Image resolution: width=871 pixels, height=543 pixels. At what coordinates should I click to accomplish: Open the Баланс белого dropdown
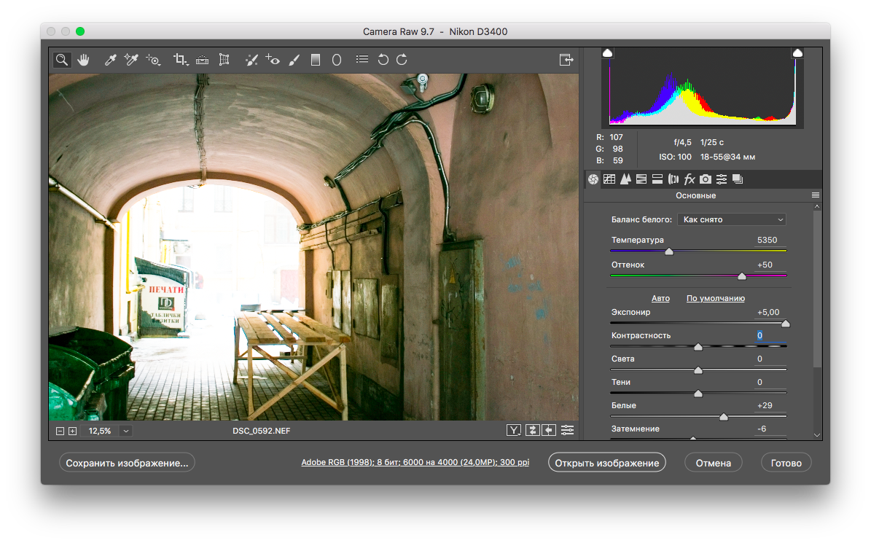click(731, 219)
